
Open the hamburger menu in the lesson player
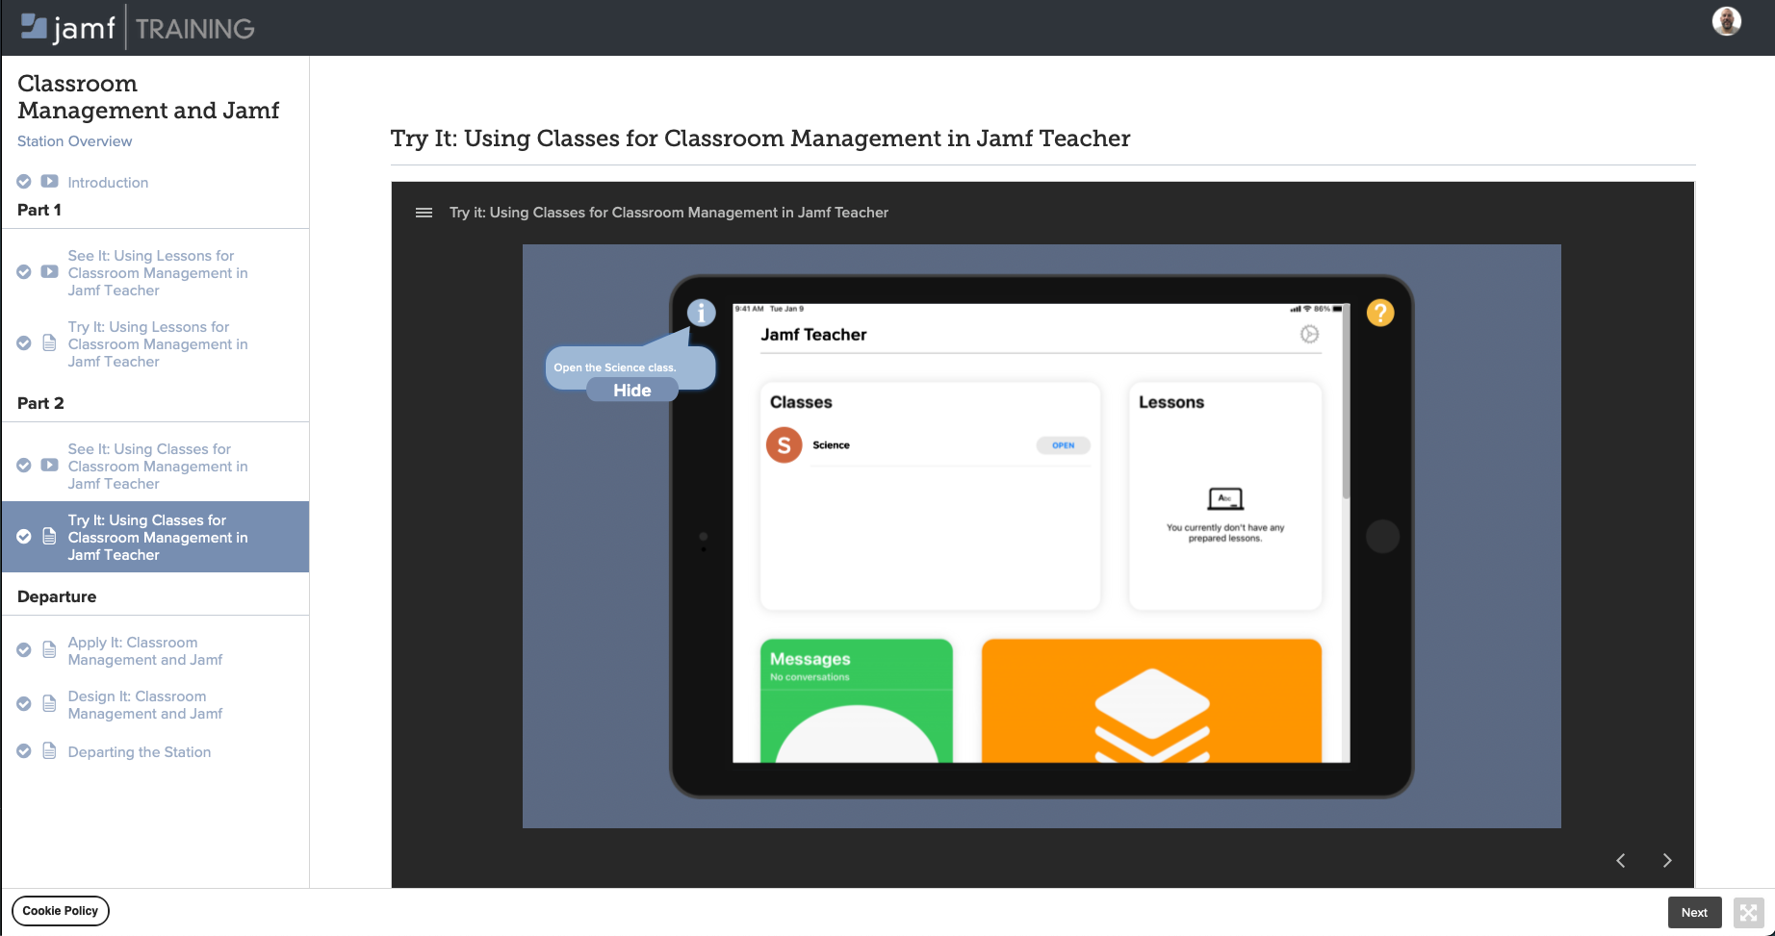tap(424, 213)
